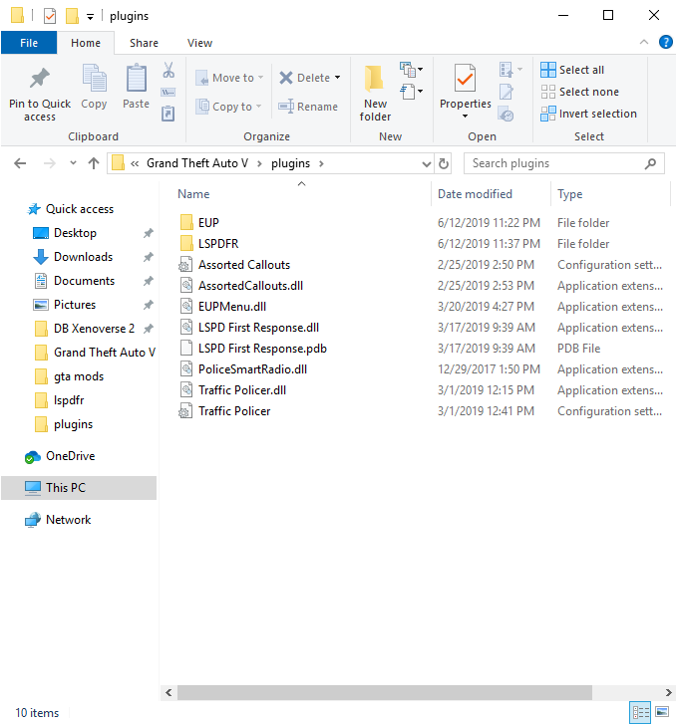This screenshot has height=724, width=676.
Task: Click the History icon in Open group
Action: (506, 114)
